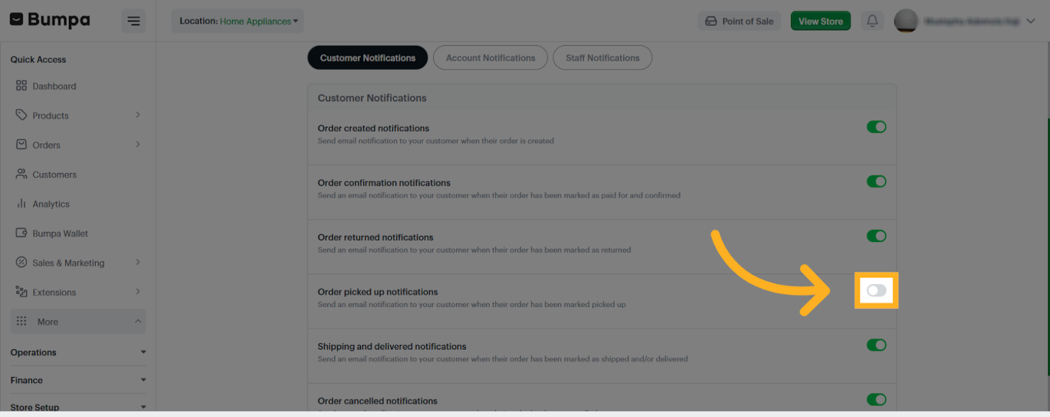Open the notifications bell
This screenshot has height=417, width=1050.
[872, 21]
